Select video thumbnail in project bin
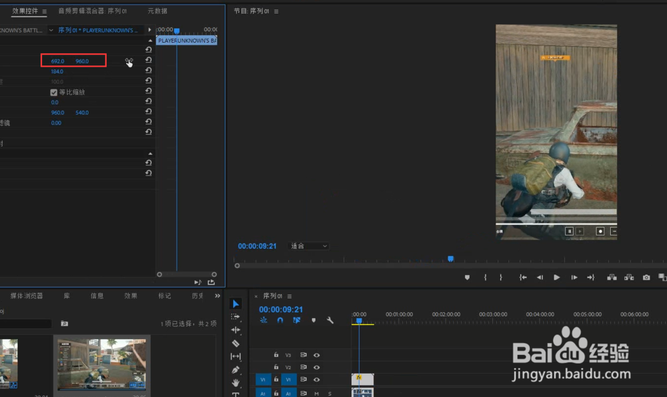The width and height of the screenshot is (667, 397). (101, 364)
